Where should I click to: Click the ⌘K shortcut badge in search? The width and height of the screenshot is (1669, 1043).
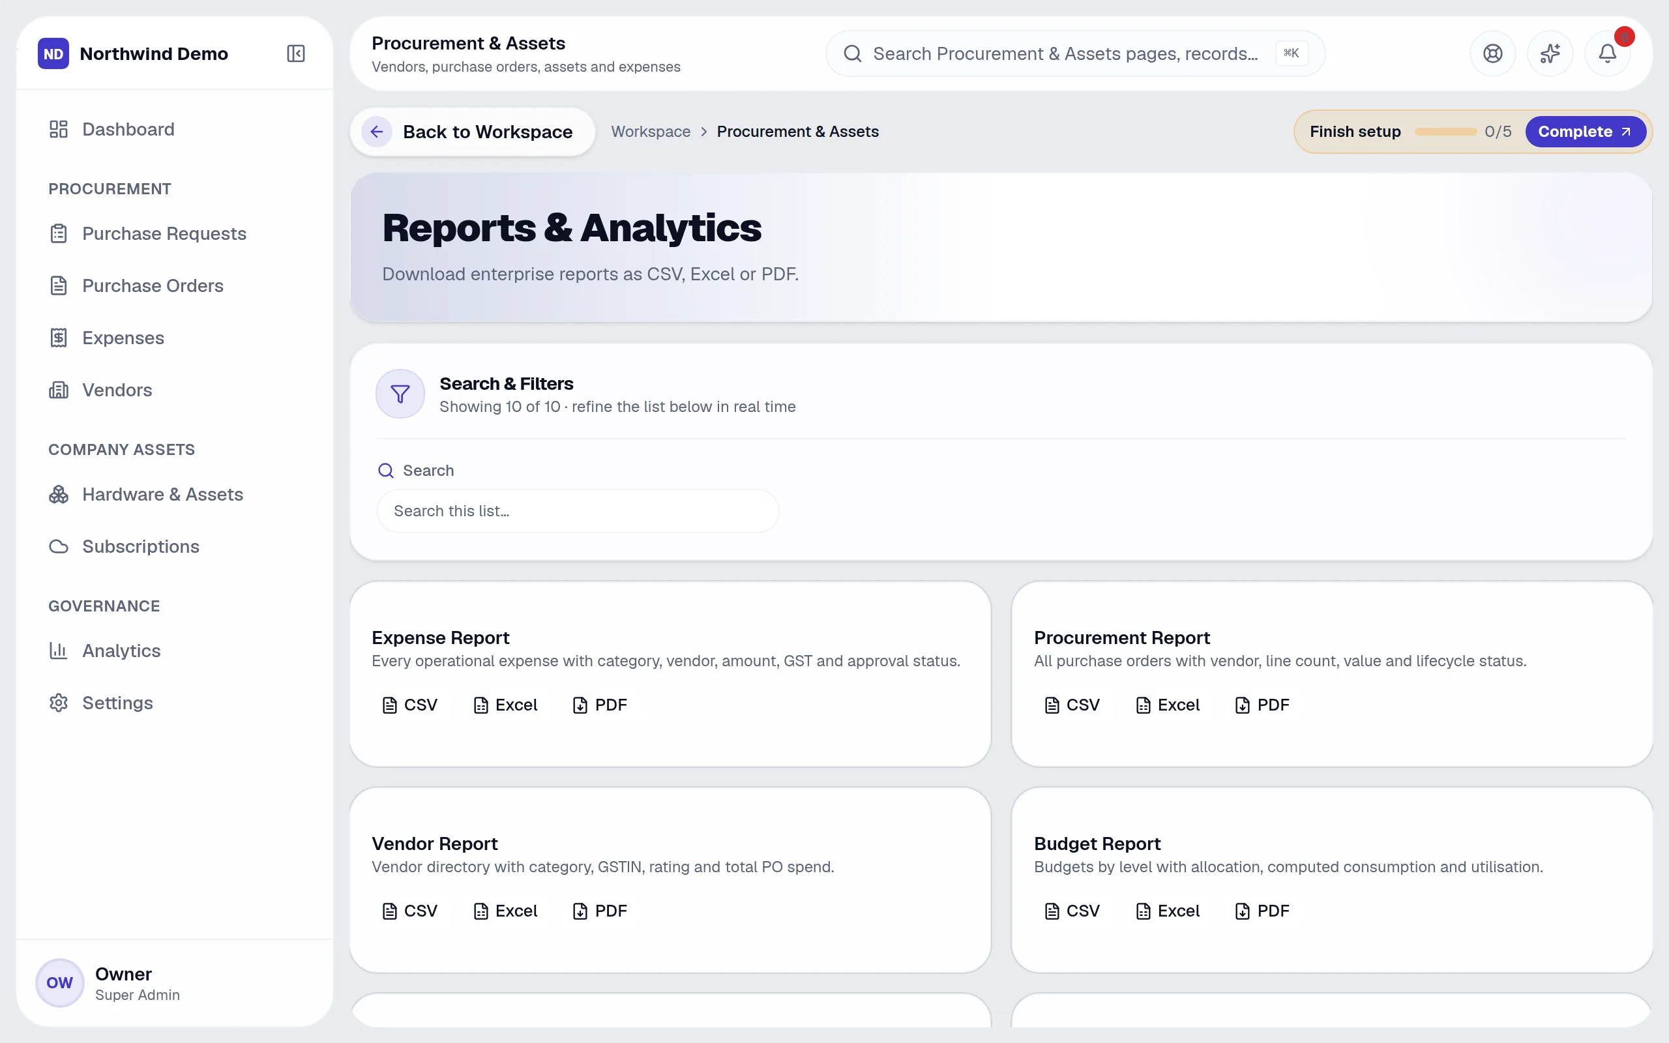[1291, 53]
